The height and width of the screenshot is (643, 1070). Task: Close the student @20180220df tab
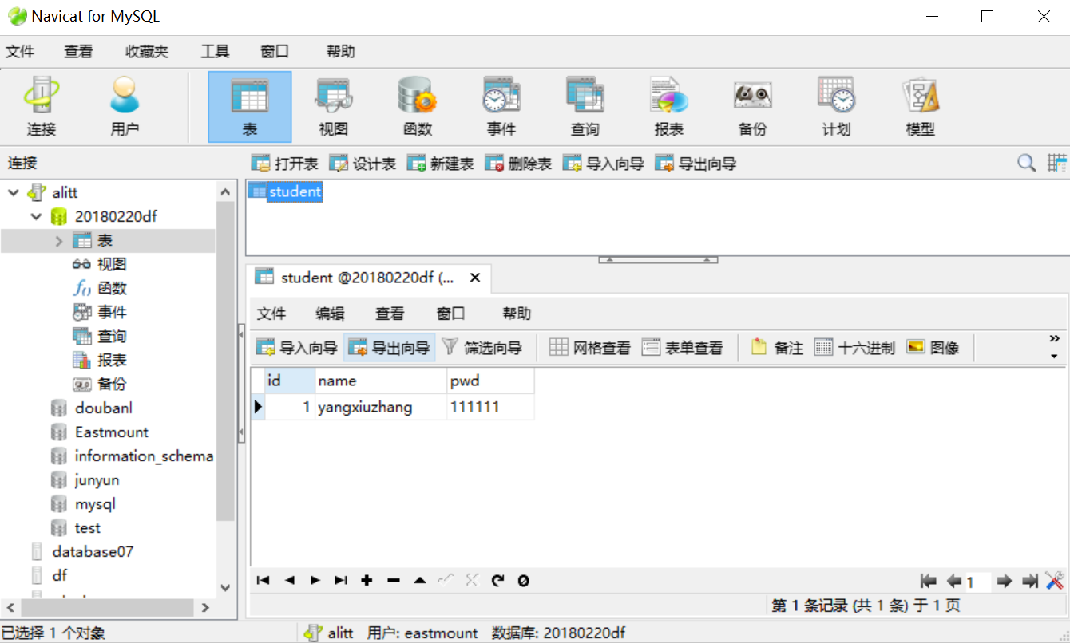click(x=474, y=278)
